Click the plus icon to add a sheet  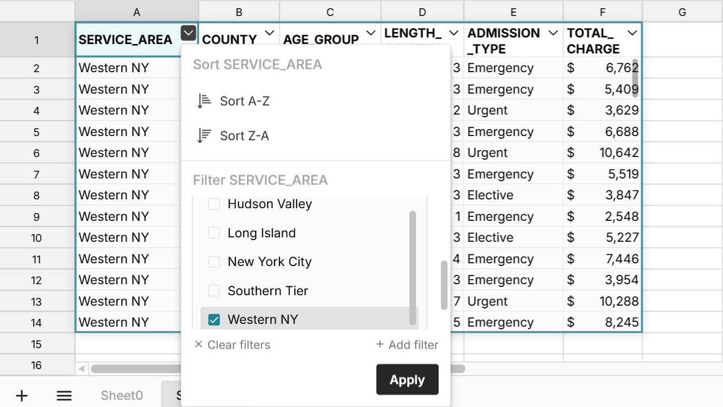click(x=21, y=395)
